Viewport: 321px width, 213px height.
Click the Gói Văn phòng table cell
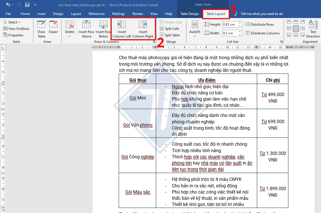138,123
